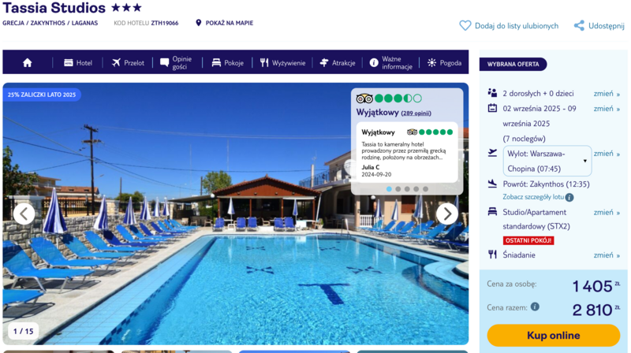This screenshot has height=353, width=631.
Task: Open the 289 opinii reviews link
Action: [416, 113]
